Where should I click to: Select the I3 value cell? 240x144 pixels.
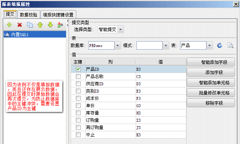161,120
